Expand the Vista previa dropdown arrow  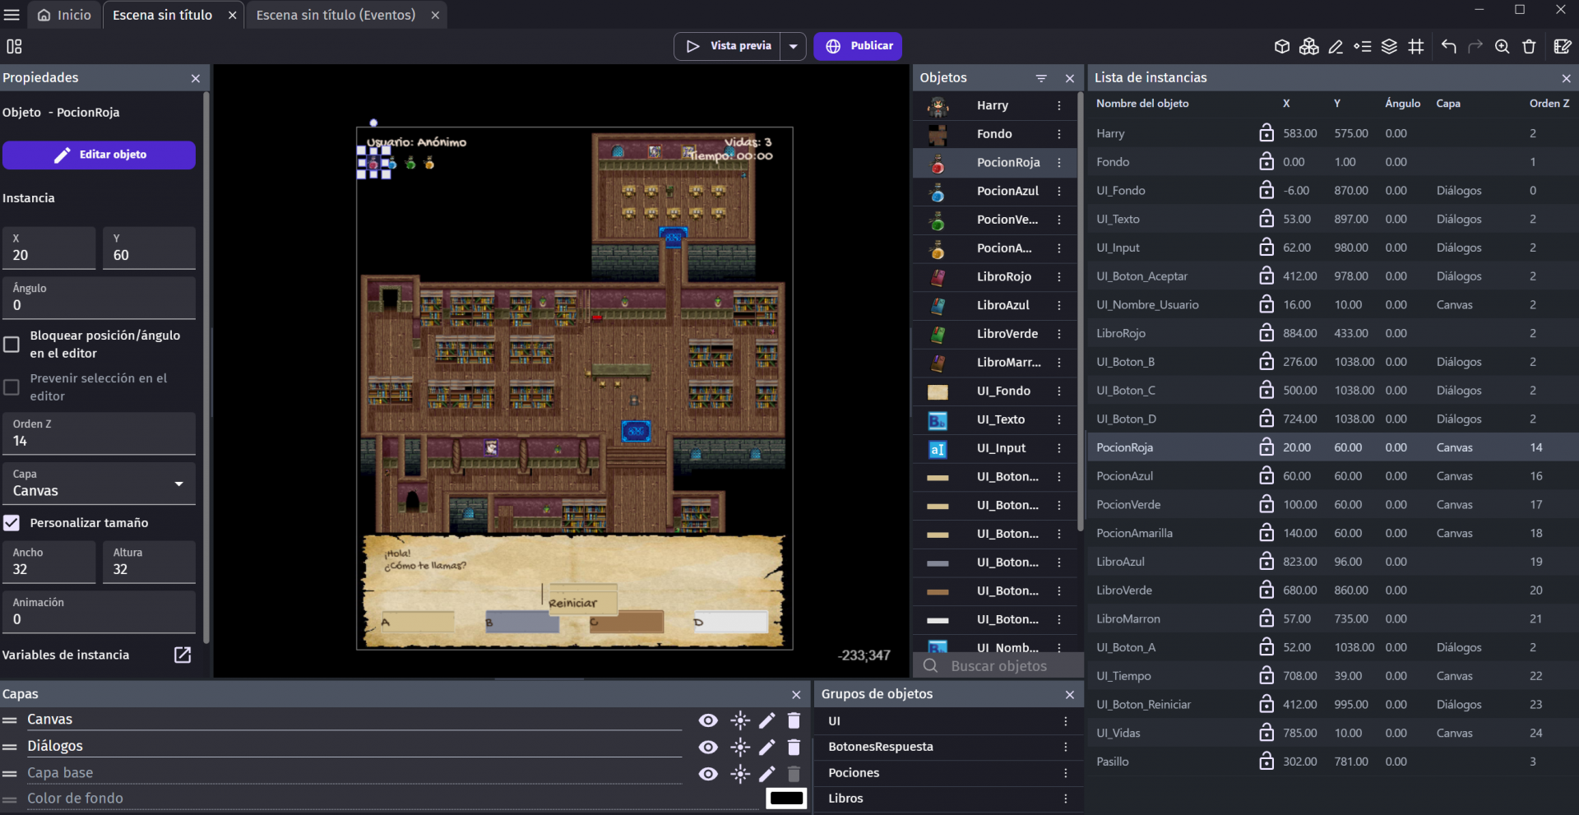pos(793,46)
